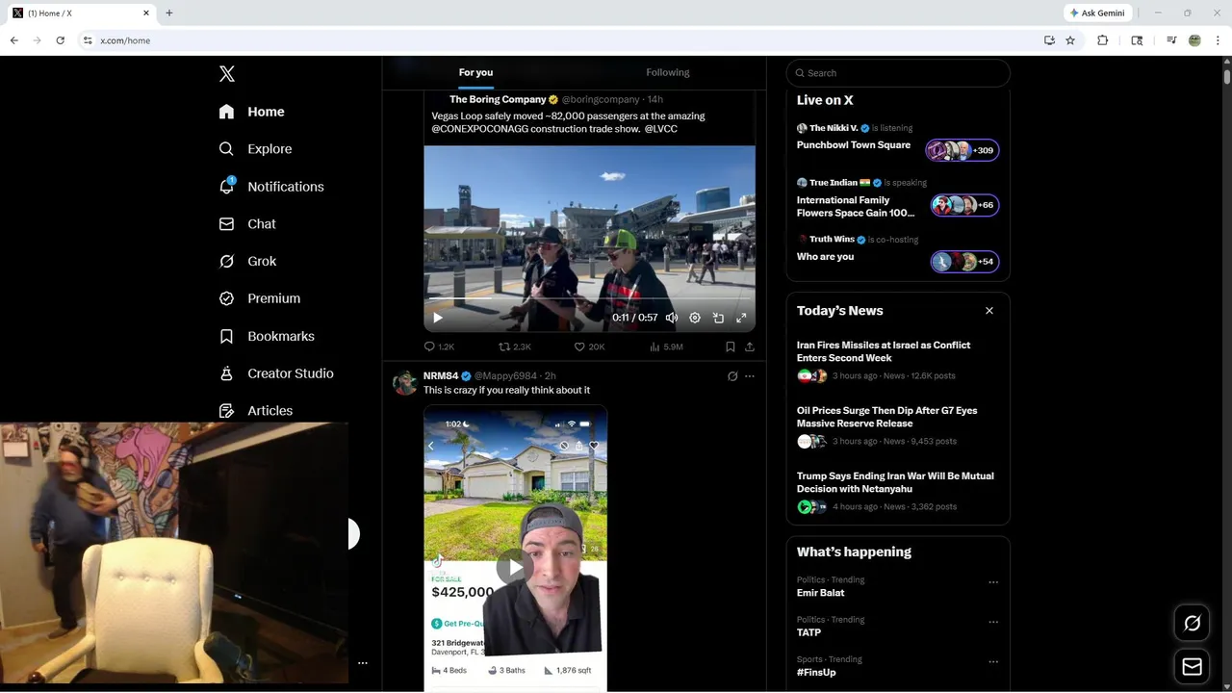
Task: Open Chat from the sidebar
Action: (x=247, y=223)
